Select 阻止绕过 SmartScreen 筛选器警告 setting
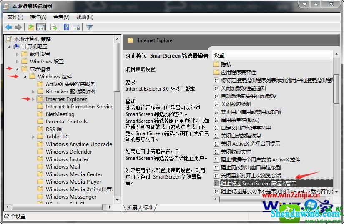The image size is (344, 224). pyautogui.click(x=258, y=184)
